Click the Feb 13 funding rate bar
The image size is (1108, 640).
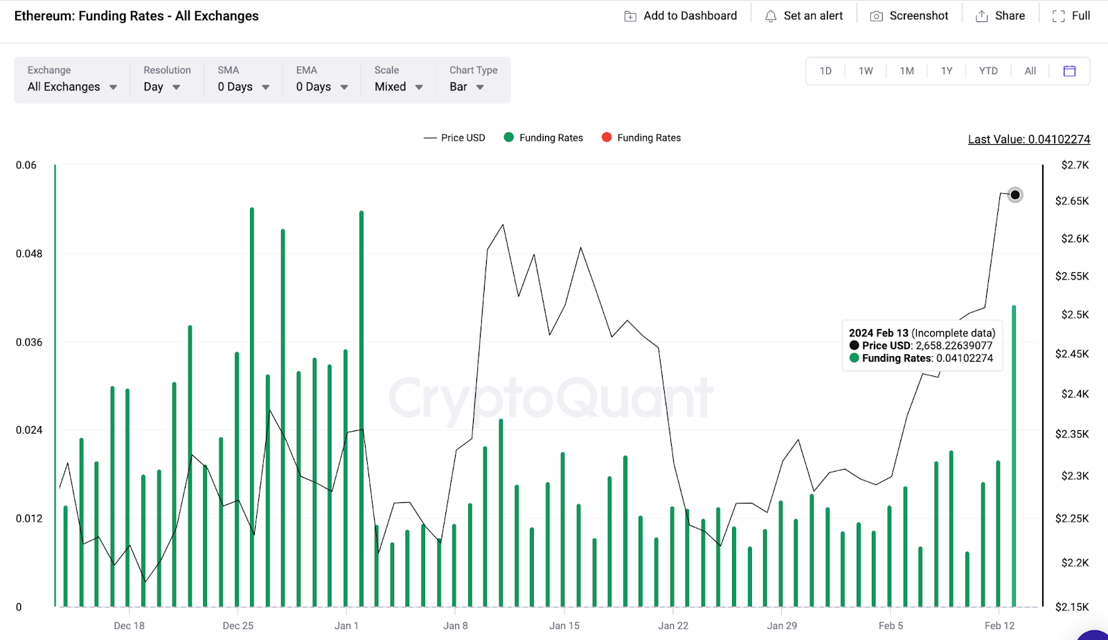pos(1014,456)
